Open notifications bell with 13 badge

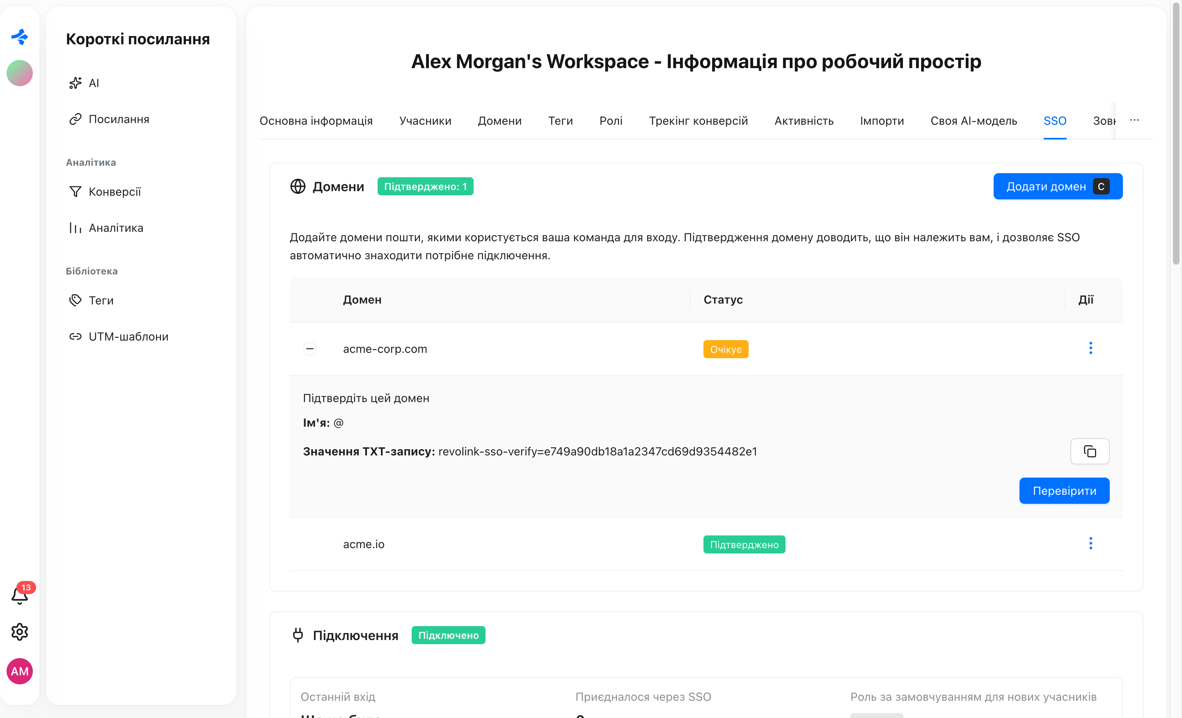pyautogui.click(x=20, y=595)
